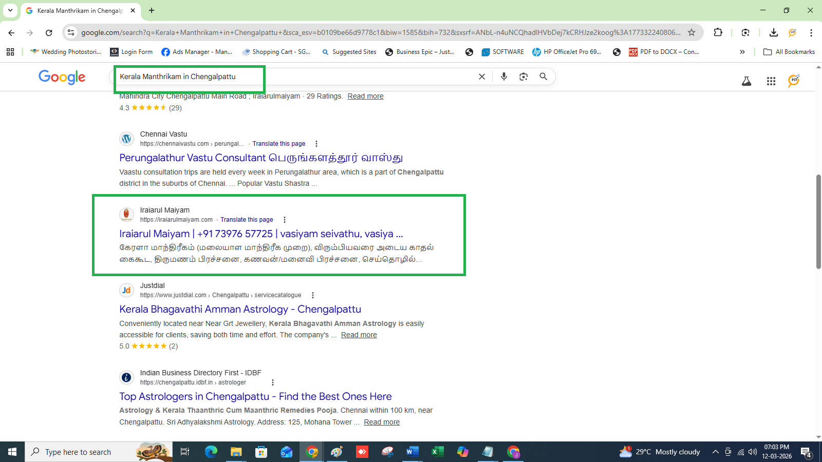This screenshot has width=822, height=462.
Task: Expand the tab search dropdown arrow
Action: [10, 10]
